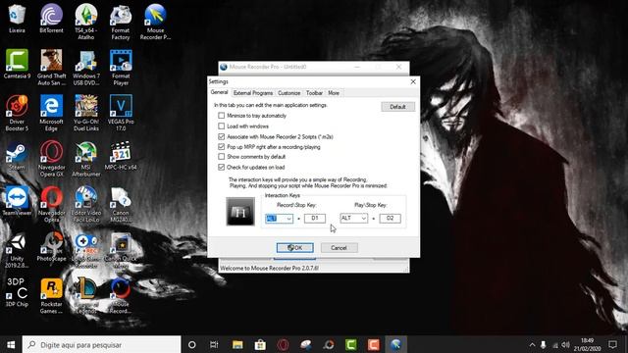The width and height of the screenshot is (628, 353).
Task: Select the Windows 7 USB DVD tool icon
Action: [x=86, y=68]
